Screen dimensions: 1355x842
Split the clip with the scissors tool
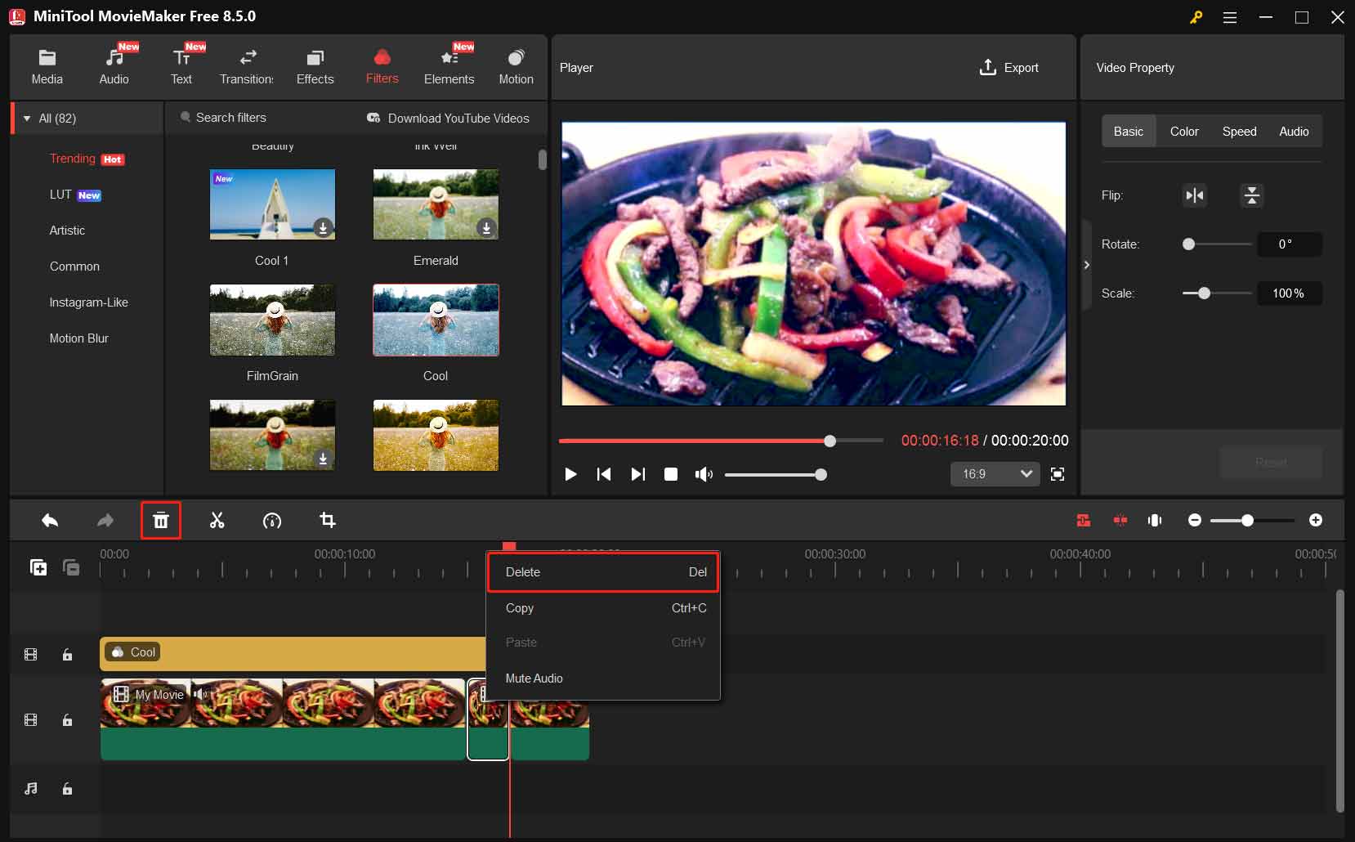click(x=217, y=521)
